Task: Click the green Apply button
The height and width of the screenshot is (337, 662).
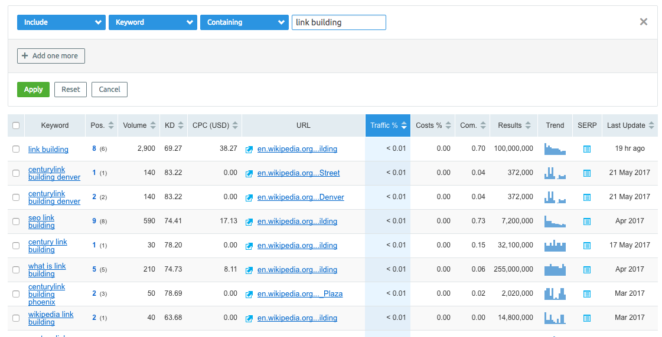Action: [33, 90]
